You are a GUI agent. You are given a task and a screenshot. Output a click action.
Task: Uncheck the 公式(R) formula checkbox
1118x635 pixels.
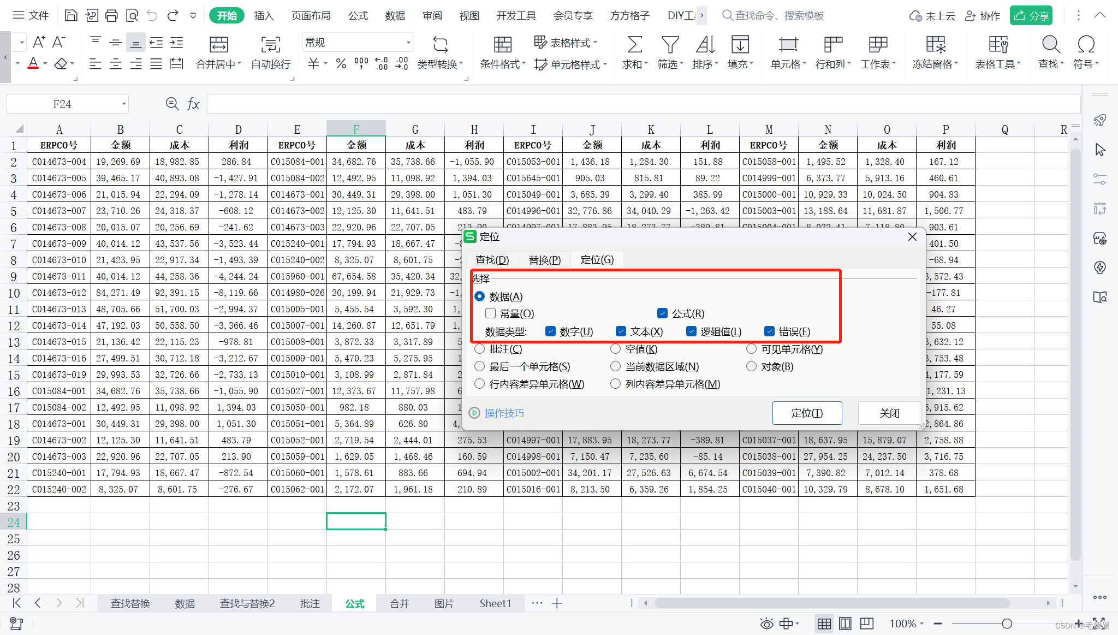pos(662,313)
